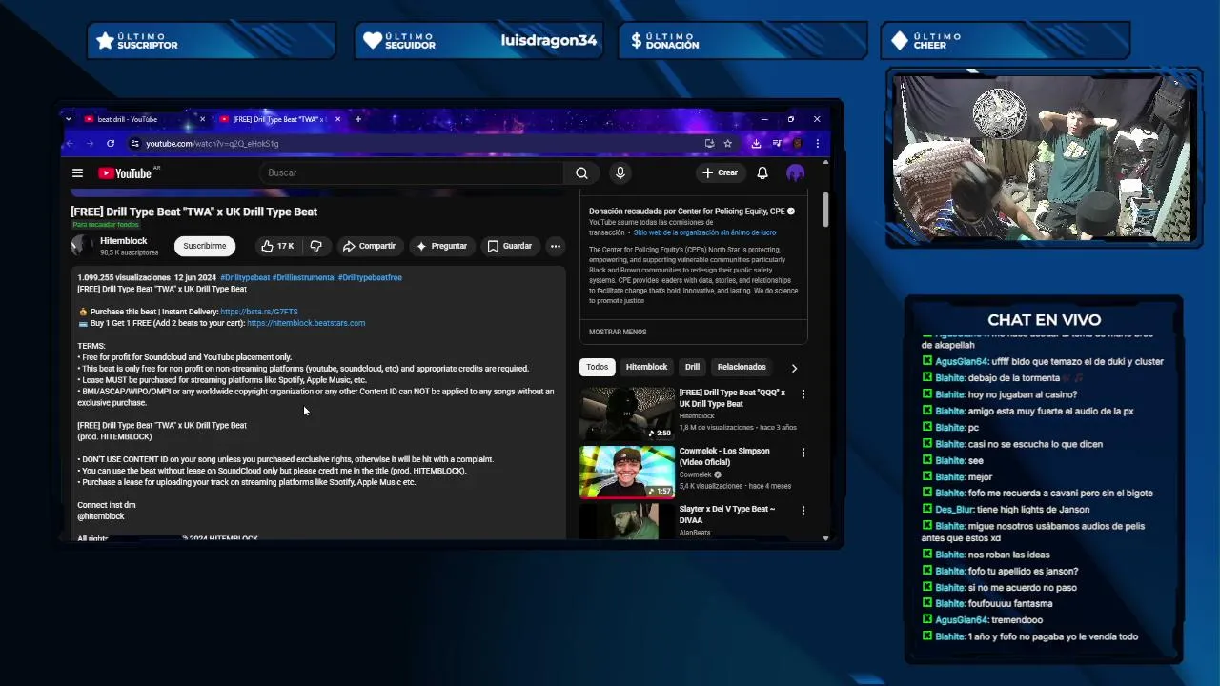This screenshot has height=686, width=1220.
Task: Open Cowmelek Los Simpson video thumbnail
Action: click(626, 472)
